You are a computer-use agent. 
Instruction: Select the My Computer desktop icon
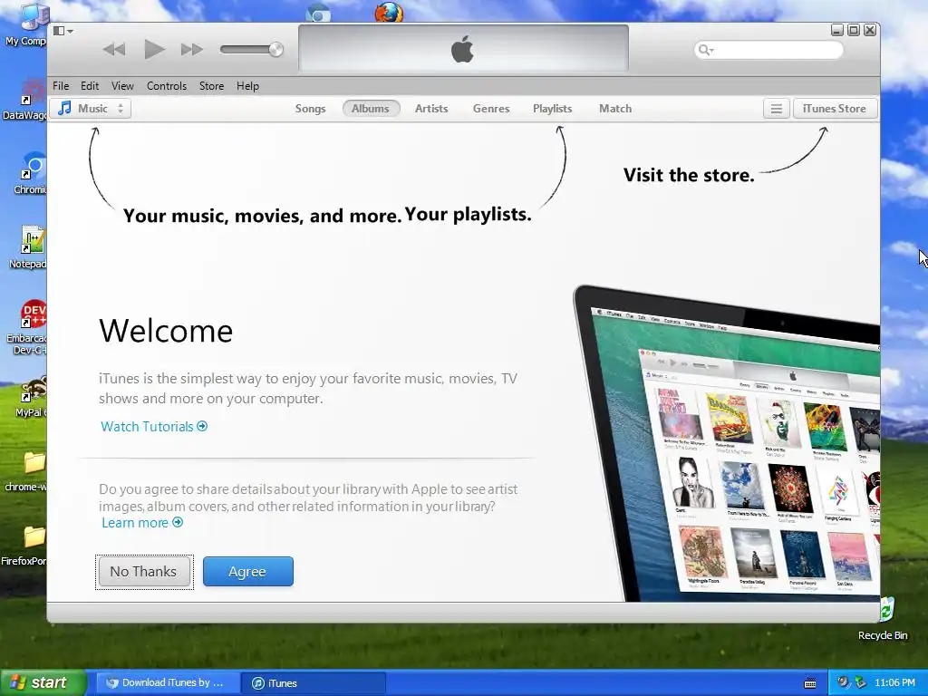tap(24, 24)
